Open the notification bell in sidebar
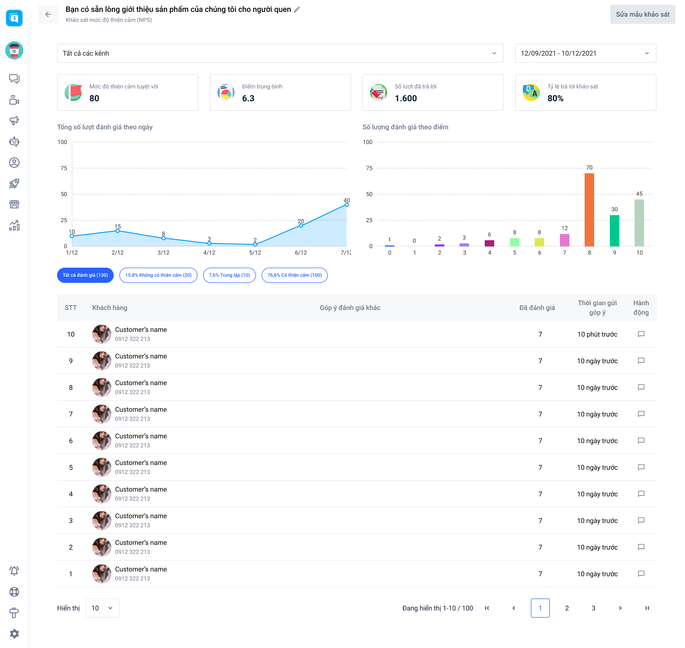 coord(14,571)
